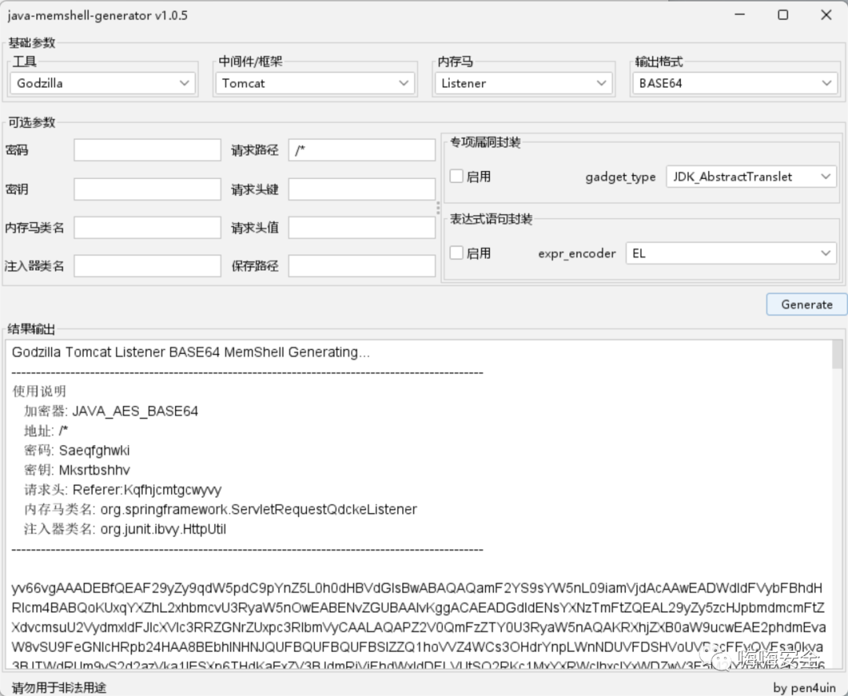Click the 'by pen4uin' status bar text
This screenshot has height=696, width=848.
(x=804, y=687)
